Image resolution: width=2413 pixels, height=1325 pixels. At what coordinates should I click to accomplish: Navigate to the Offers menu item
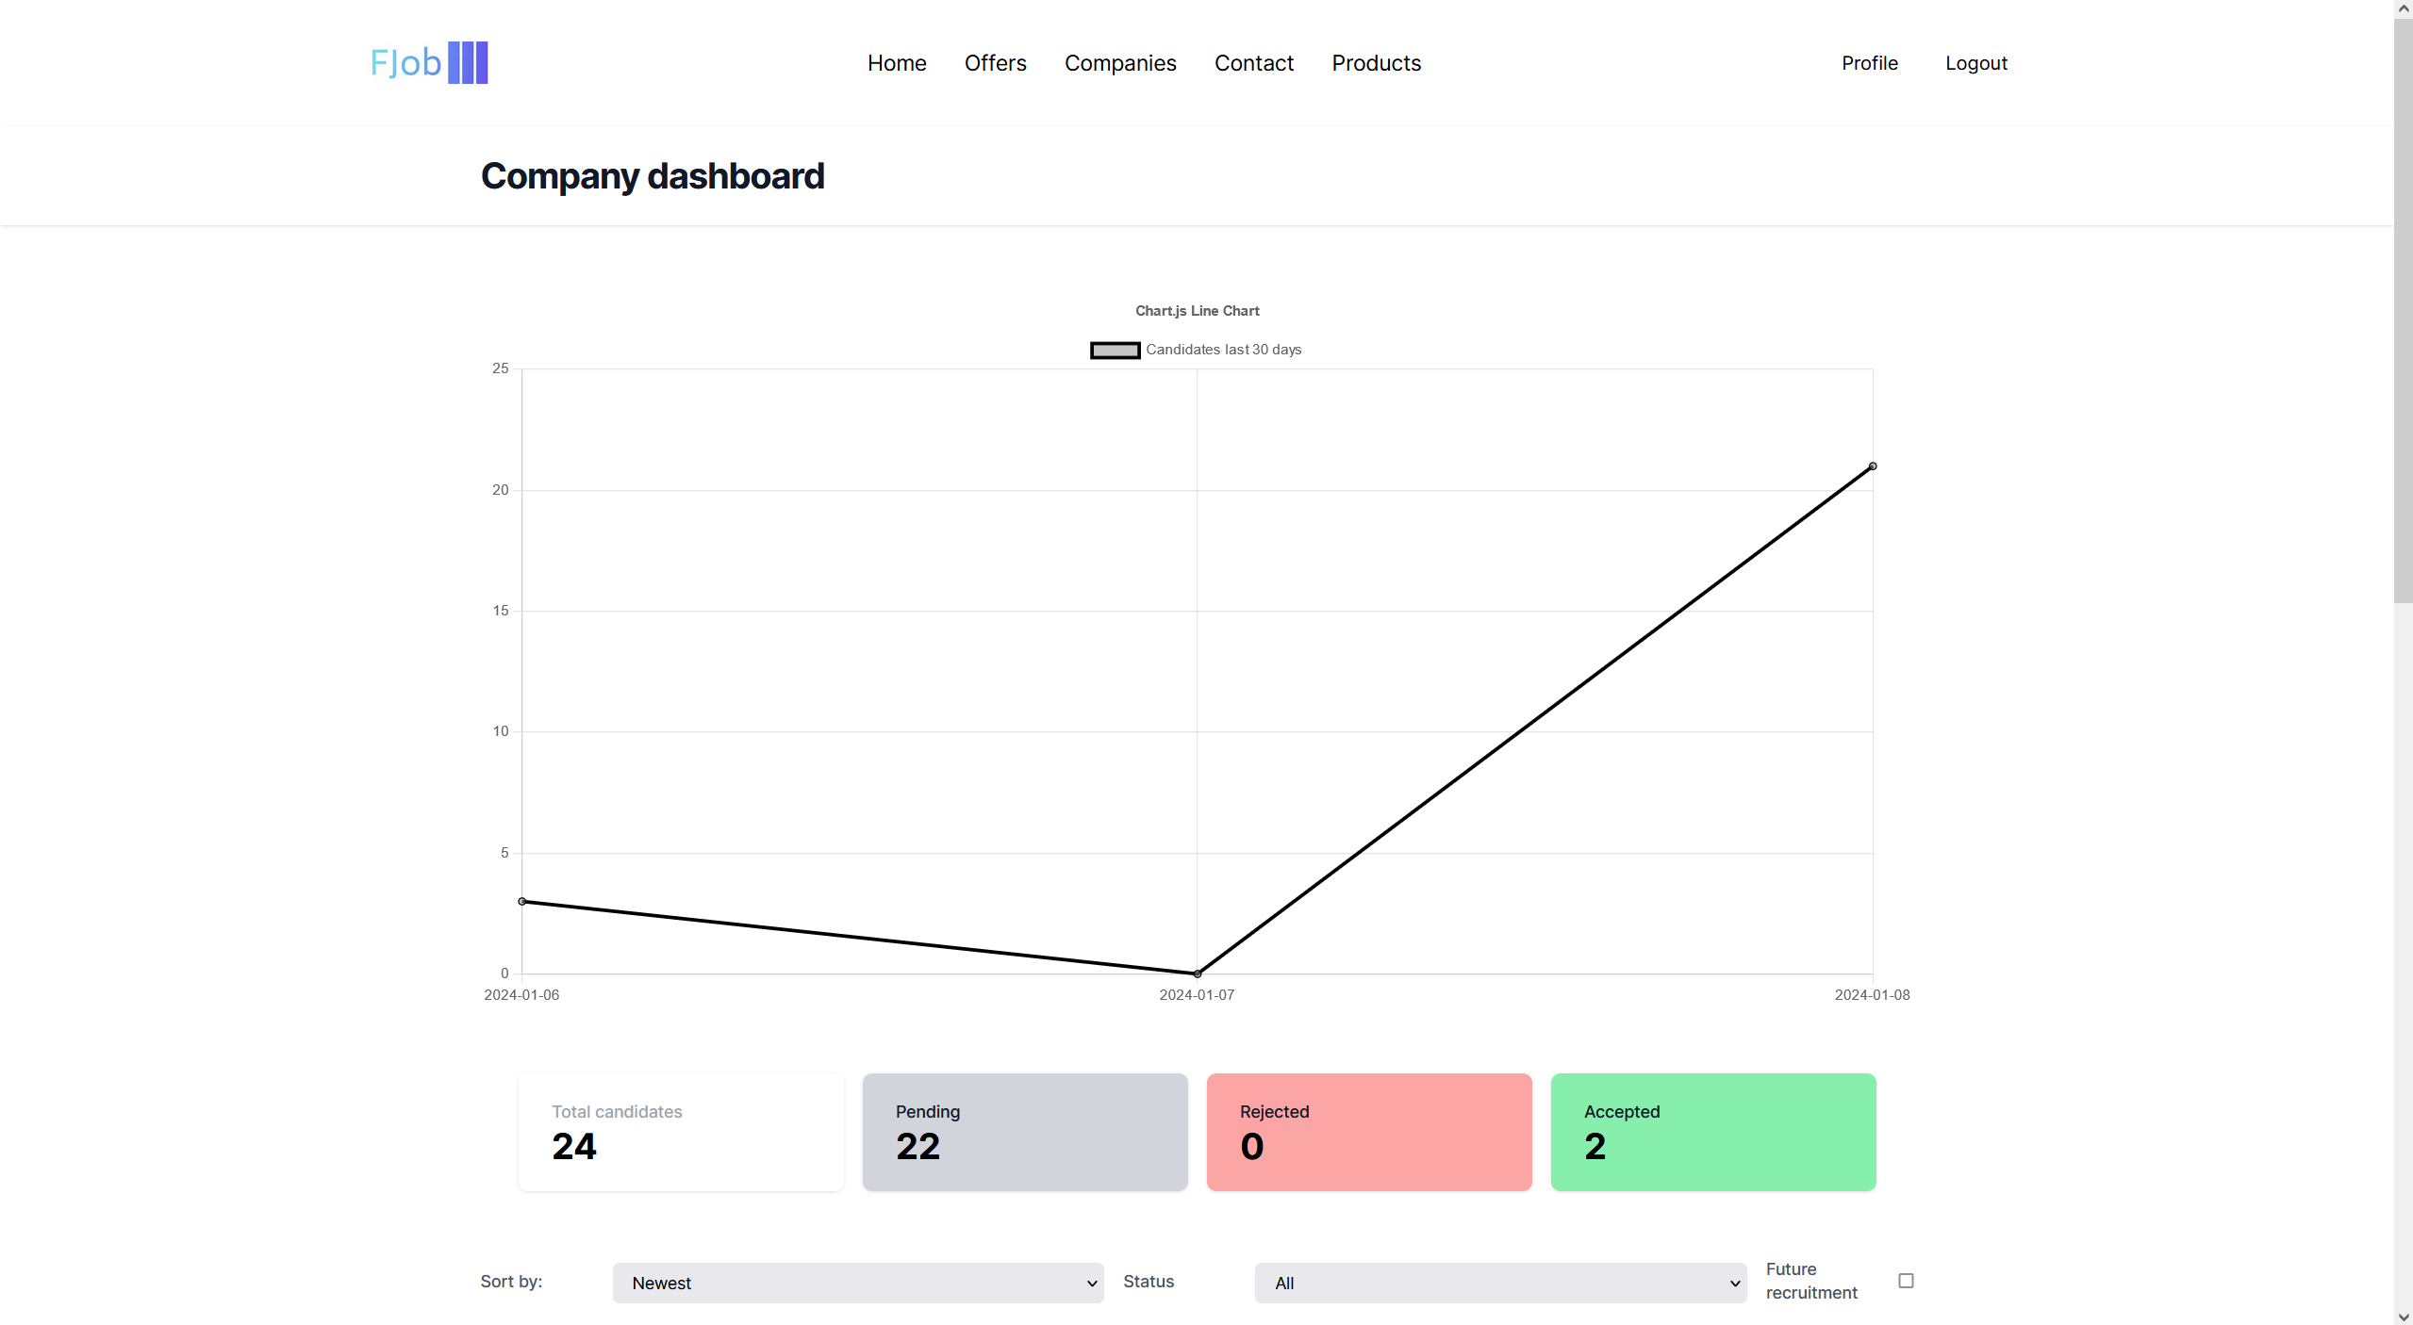point(994,62)
